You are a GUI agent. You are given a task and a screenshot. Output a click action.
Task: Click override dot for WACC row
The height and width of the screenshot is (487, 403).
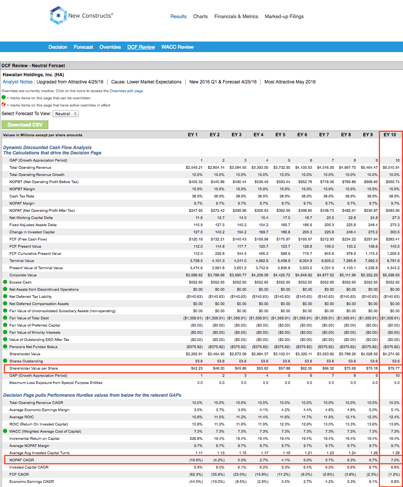point(5,431)
